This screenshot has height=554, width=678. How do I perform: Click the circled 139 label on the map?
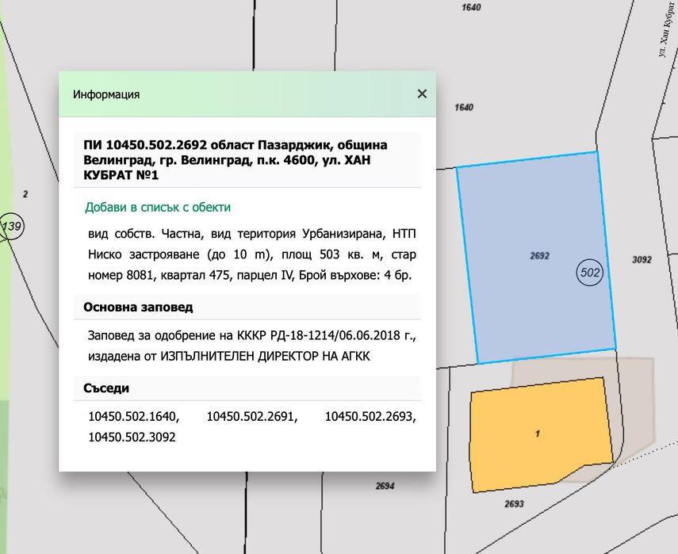12,226
